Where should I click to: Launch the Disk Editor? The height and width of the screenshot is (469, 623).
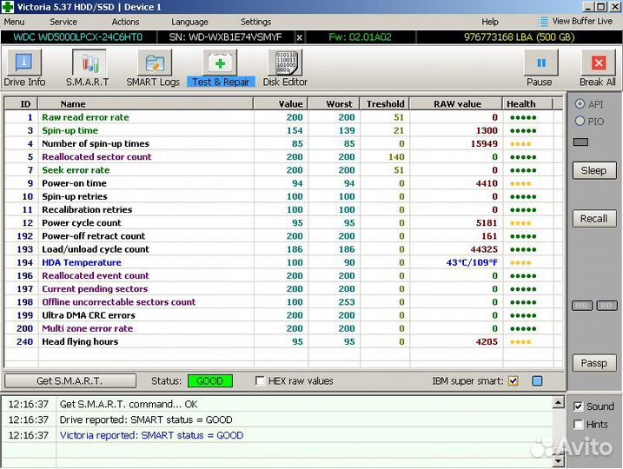pos(285,68)
